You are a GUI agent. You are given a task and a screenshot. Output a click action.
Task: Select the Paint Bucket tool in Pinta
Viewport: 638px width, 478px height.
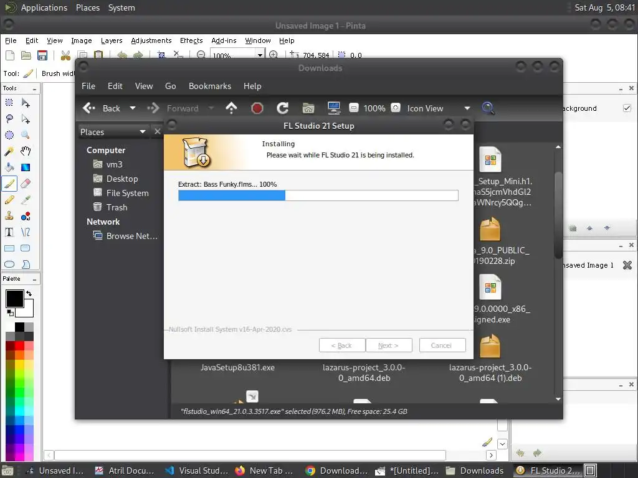click(9, 167)
